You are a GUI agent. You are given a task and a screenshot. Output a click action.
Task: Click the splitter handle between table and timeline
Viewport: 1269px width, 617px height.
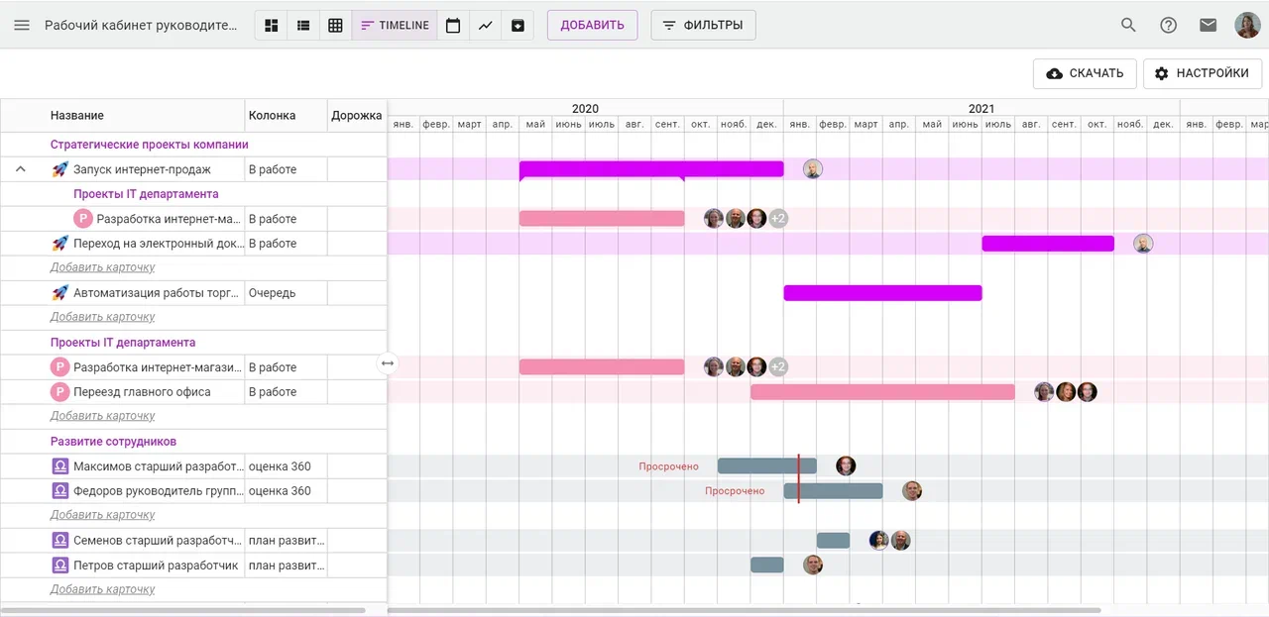pos(388,363)
